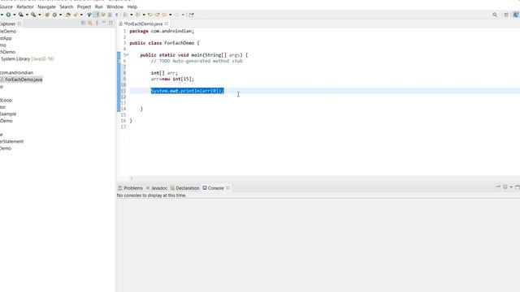Select the System Library JavaSE-16 entry
520x292 pixels.
27,58
